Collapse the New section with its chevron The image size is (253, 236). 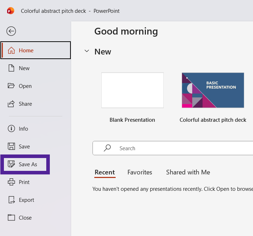[86, 51]
